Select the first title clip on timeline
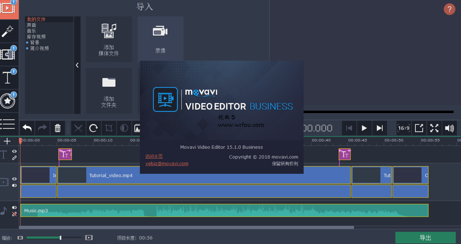461x244 pixels. [65, 154]
